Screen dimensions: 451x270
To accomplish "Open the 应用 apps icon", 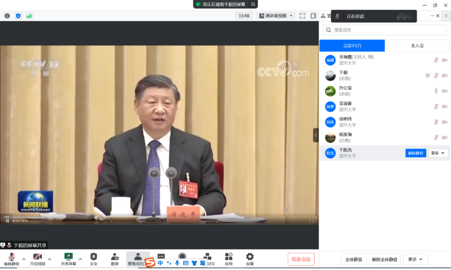I will 229,259.
